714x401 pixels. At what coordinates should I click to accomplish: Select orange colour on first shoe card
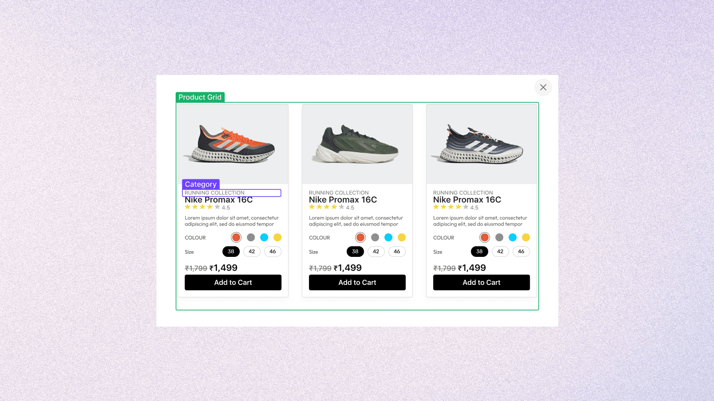tap(236, 237)
